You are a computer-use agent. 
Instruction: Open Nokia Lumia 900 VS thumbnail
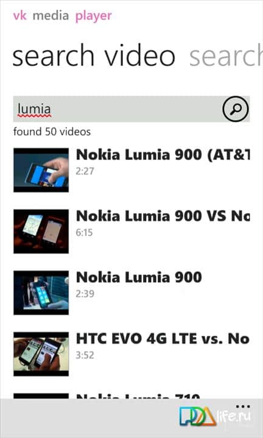coord(41,231)
